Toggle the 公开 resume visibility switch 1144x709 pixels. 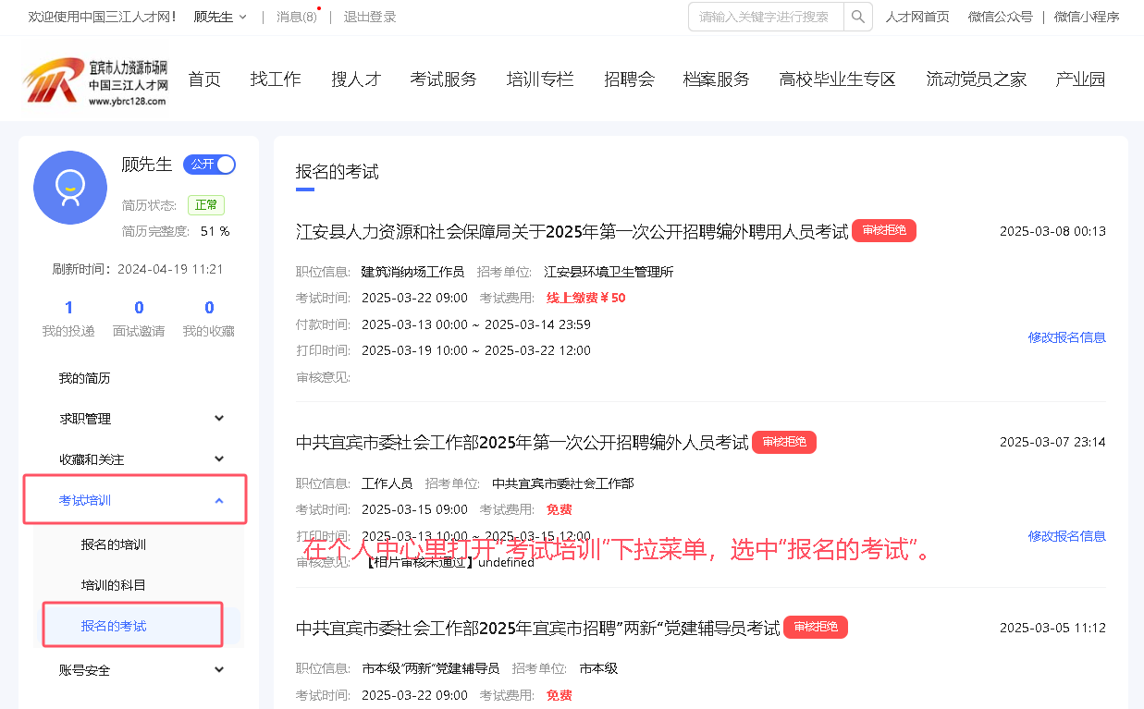tap(210, 165)
